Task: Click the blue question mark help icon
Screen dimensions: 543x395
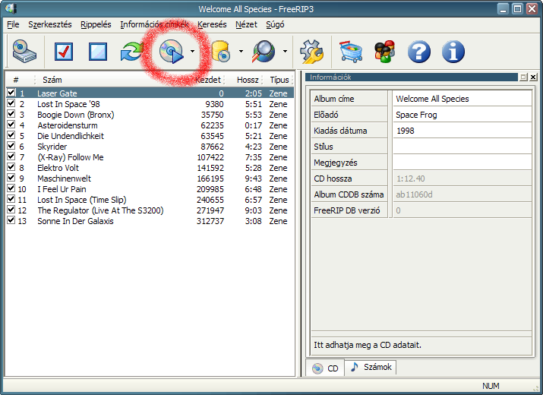Action: pyautogui.click(x=419, y=52)
